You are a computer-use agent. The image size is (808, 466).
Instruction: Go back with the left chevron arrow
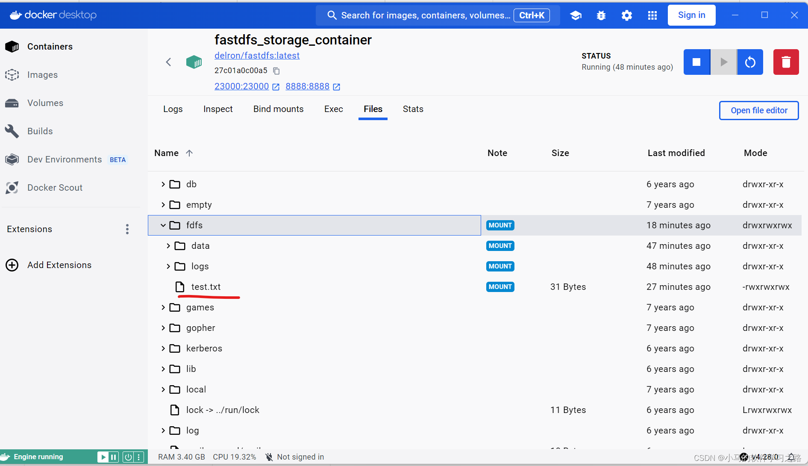tap(168, 62)
